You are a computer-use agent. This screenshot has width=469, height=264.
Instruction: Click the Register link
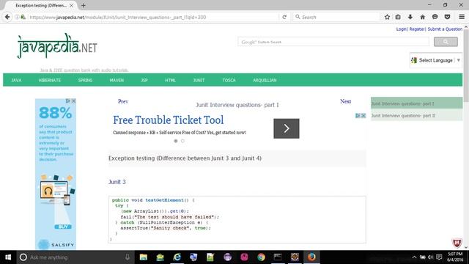(417, 29)
